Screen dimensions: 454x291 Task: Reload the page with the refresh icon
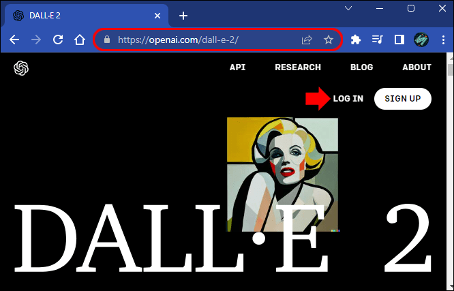pos(58,40)
